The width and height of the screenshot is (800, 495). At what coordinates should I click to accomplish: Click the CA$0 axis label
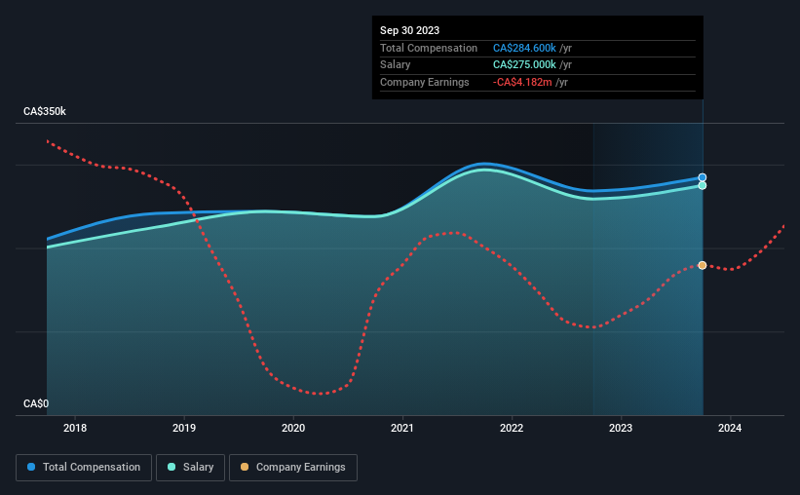36,403
